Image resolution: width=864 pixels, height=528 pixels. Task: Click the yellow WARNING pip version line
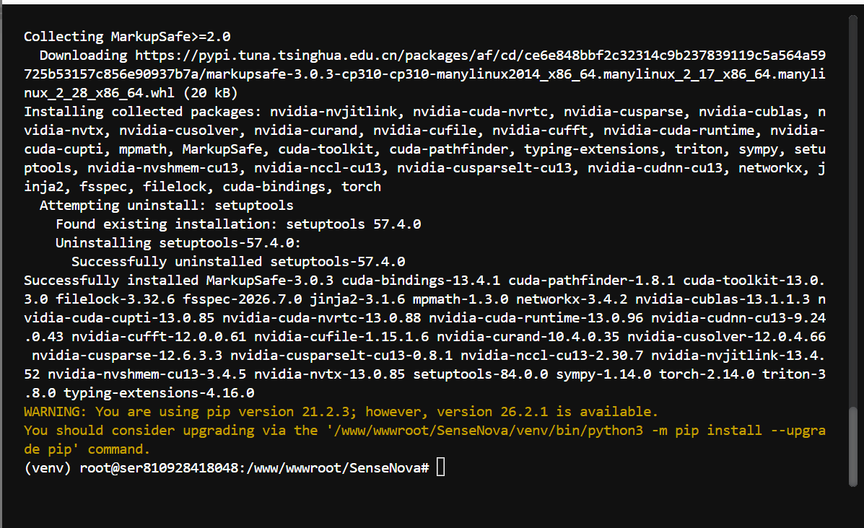coord(341,412)
